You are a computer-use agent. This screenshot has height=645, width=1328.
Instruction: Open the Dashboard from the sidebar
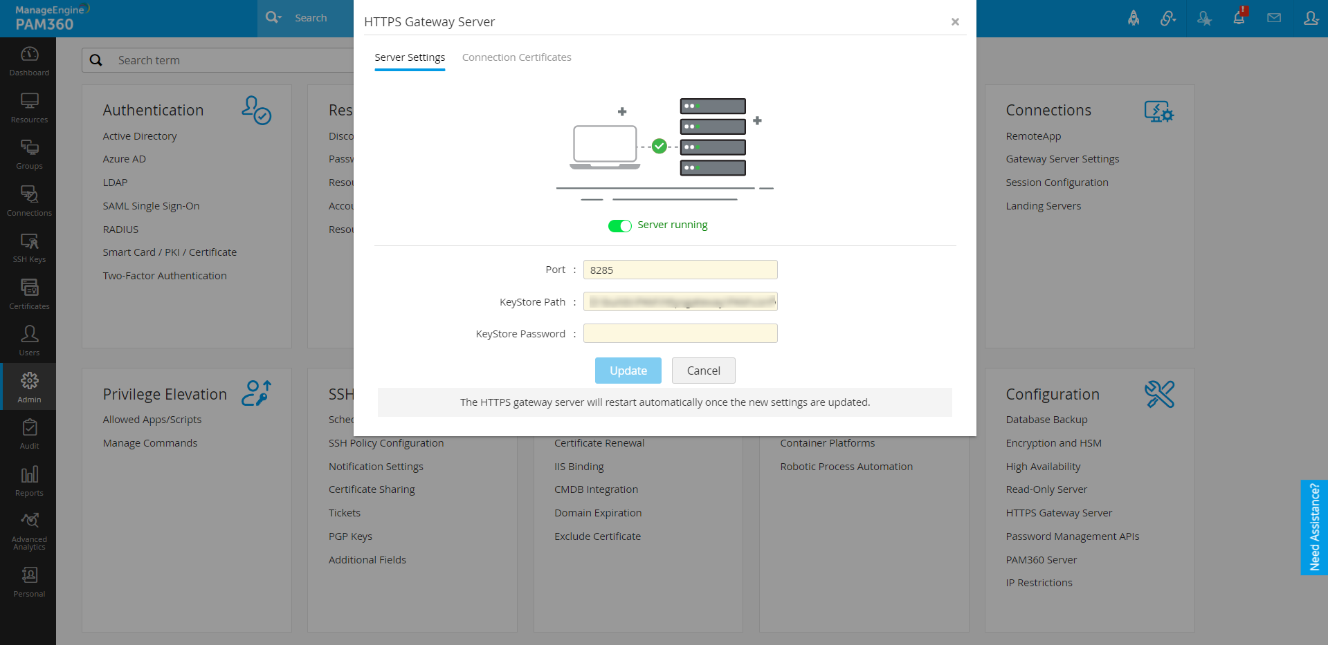(x=28, y=61)
